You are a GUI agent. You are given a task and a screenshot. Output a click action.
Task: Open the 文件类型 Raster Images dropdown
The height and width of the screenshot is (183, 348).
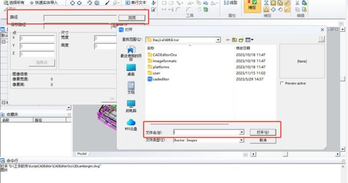pyautogui.click(x=242, y=140)
